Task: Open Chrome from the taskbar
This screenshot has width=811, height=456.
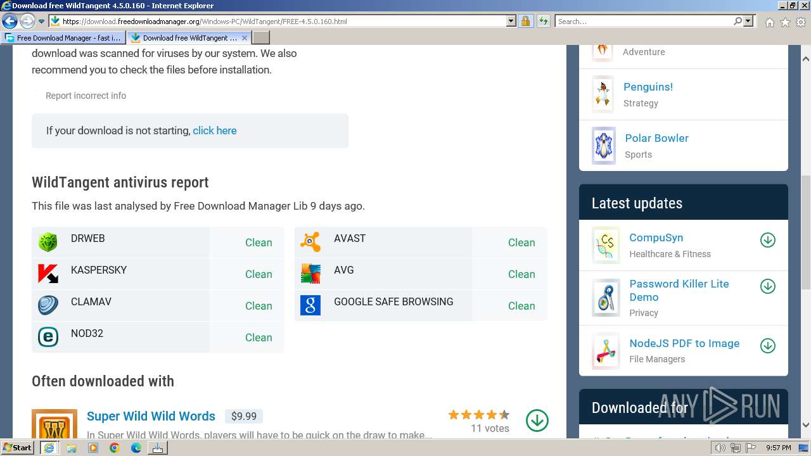Action: point(115,448)
